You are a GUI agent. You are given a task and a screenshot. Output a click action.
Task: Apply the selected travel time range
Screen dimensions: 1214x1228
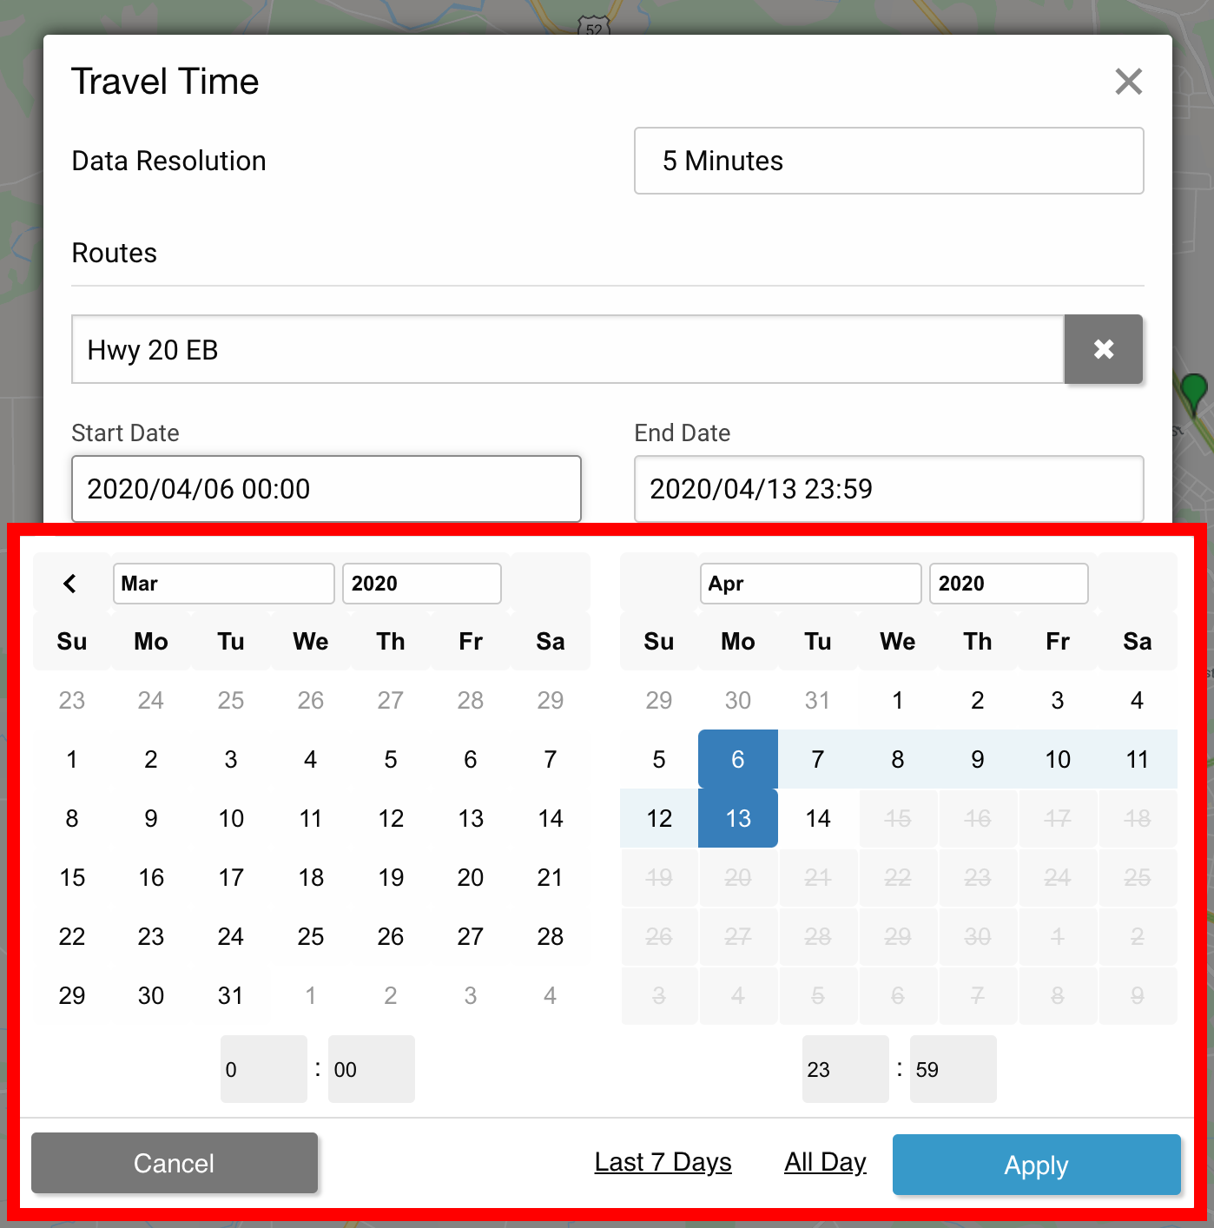click(1035, 1164)
